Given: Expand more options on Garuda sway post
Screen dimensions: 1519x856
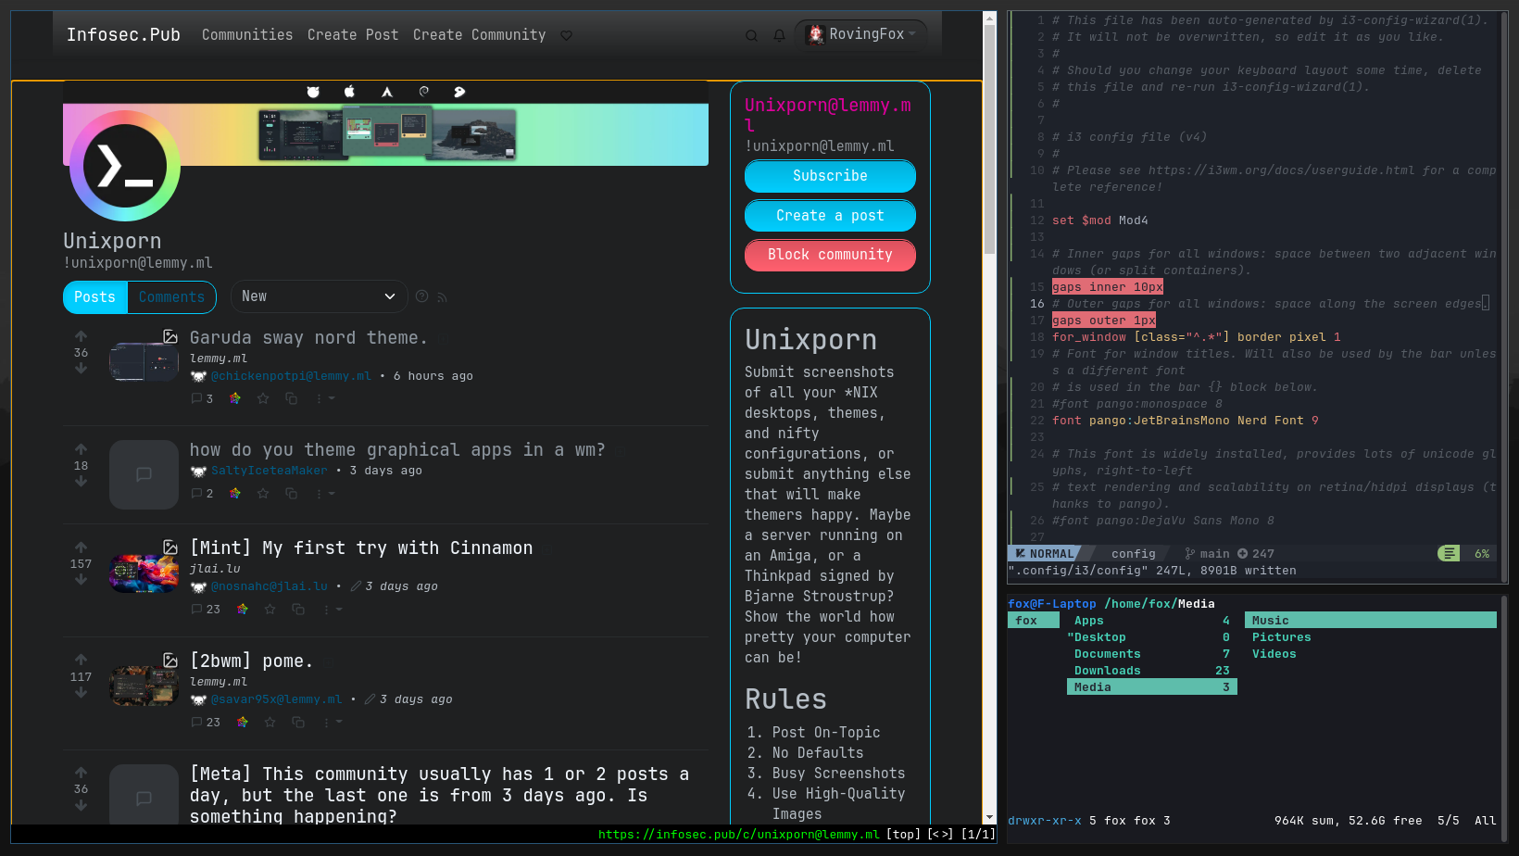Looking at the screenshot, I should click(325, 398).
